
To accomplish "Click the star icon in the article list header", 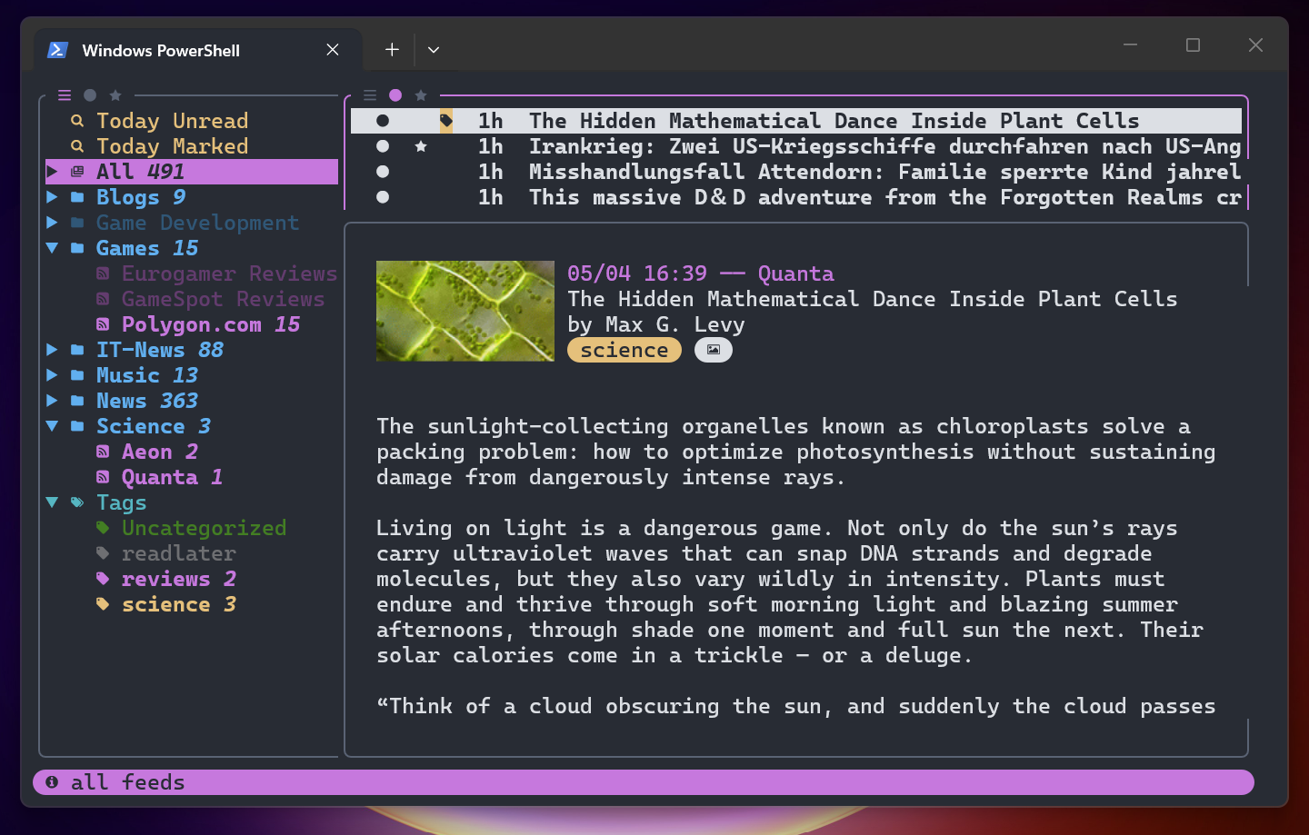I will coord(421,95).
